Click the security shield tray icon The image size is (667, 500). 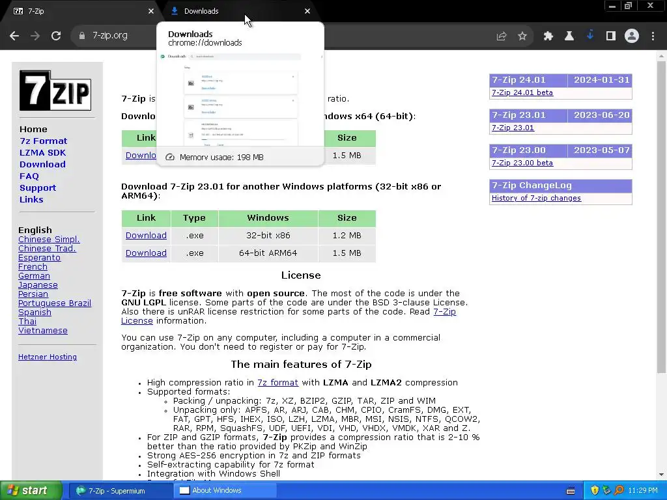595,491
